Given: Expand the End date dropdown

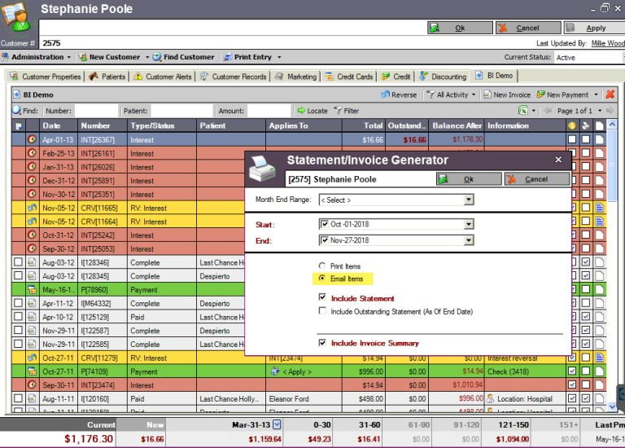Looking at the screenshot, I should (468, 240).
